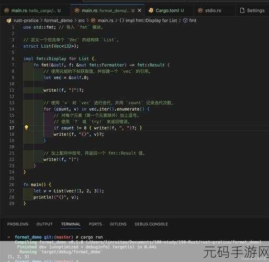Image resolution: width=269 pixels, height=262 pixels.
Task: Click line number 26 in gutter
Action: (12, 184)
